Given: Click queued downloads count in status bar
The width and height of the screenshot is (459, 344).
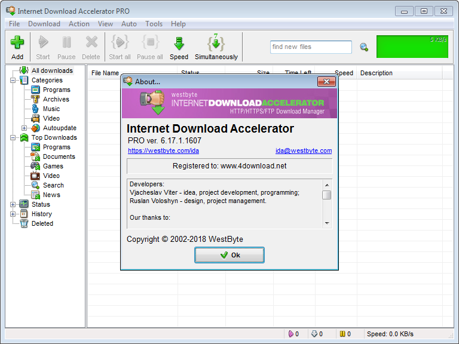Looking at the screenshot, I should click(317, 334).
